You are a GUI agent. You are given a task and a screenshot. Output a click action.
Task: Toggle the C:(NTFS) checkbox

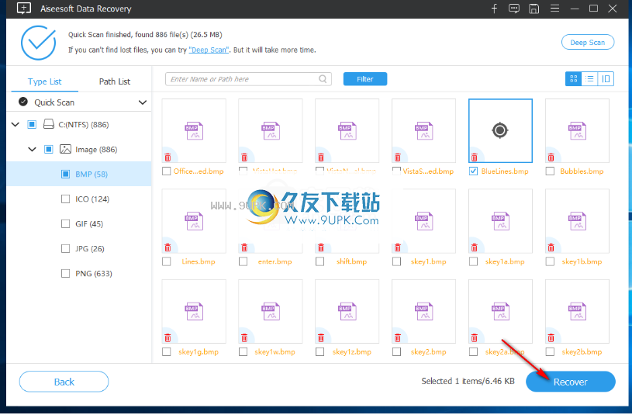[x=32, y=124]
